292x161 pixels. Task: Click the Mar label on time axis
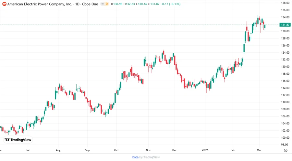259,150
